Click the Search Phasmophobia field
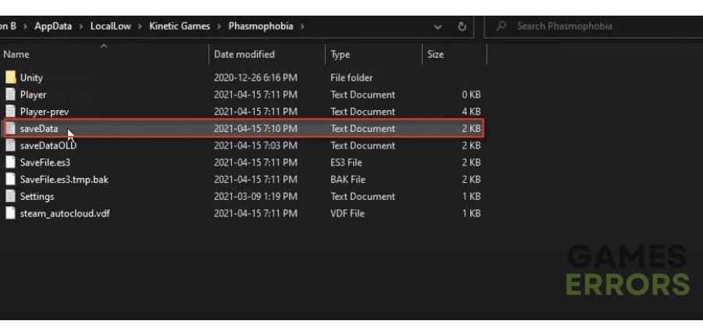Image resolution: width=703 pixels, height=328 pixels. pos(594,26)
